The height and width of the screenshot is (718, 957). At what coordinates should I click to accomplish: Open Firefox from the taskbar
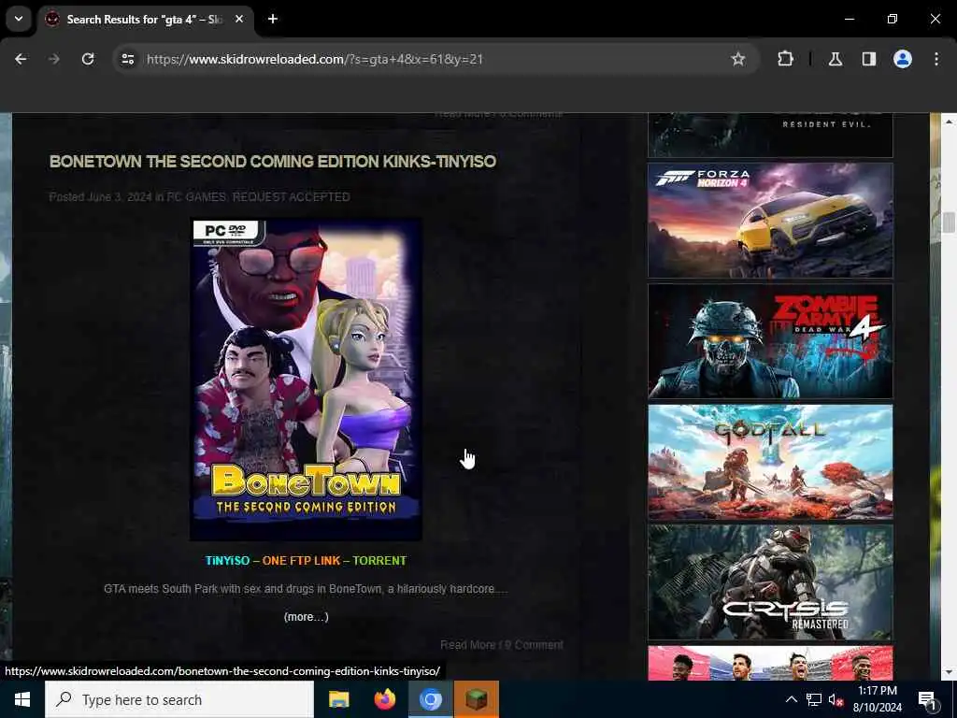pyautogui.click(x=384, y=699)
